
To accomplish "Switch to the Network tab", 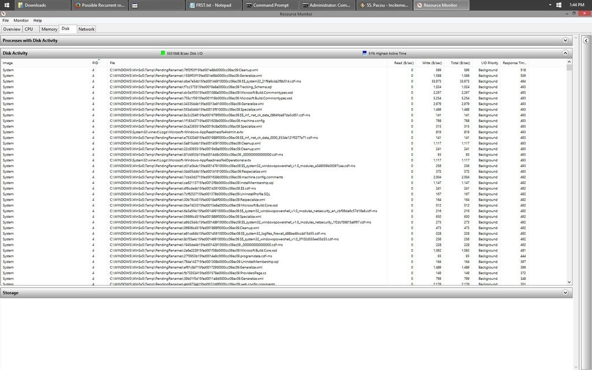I will point(87,29).
